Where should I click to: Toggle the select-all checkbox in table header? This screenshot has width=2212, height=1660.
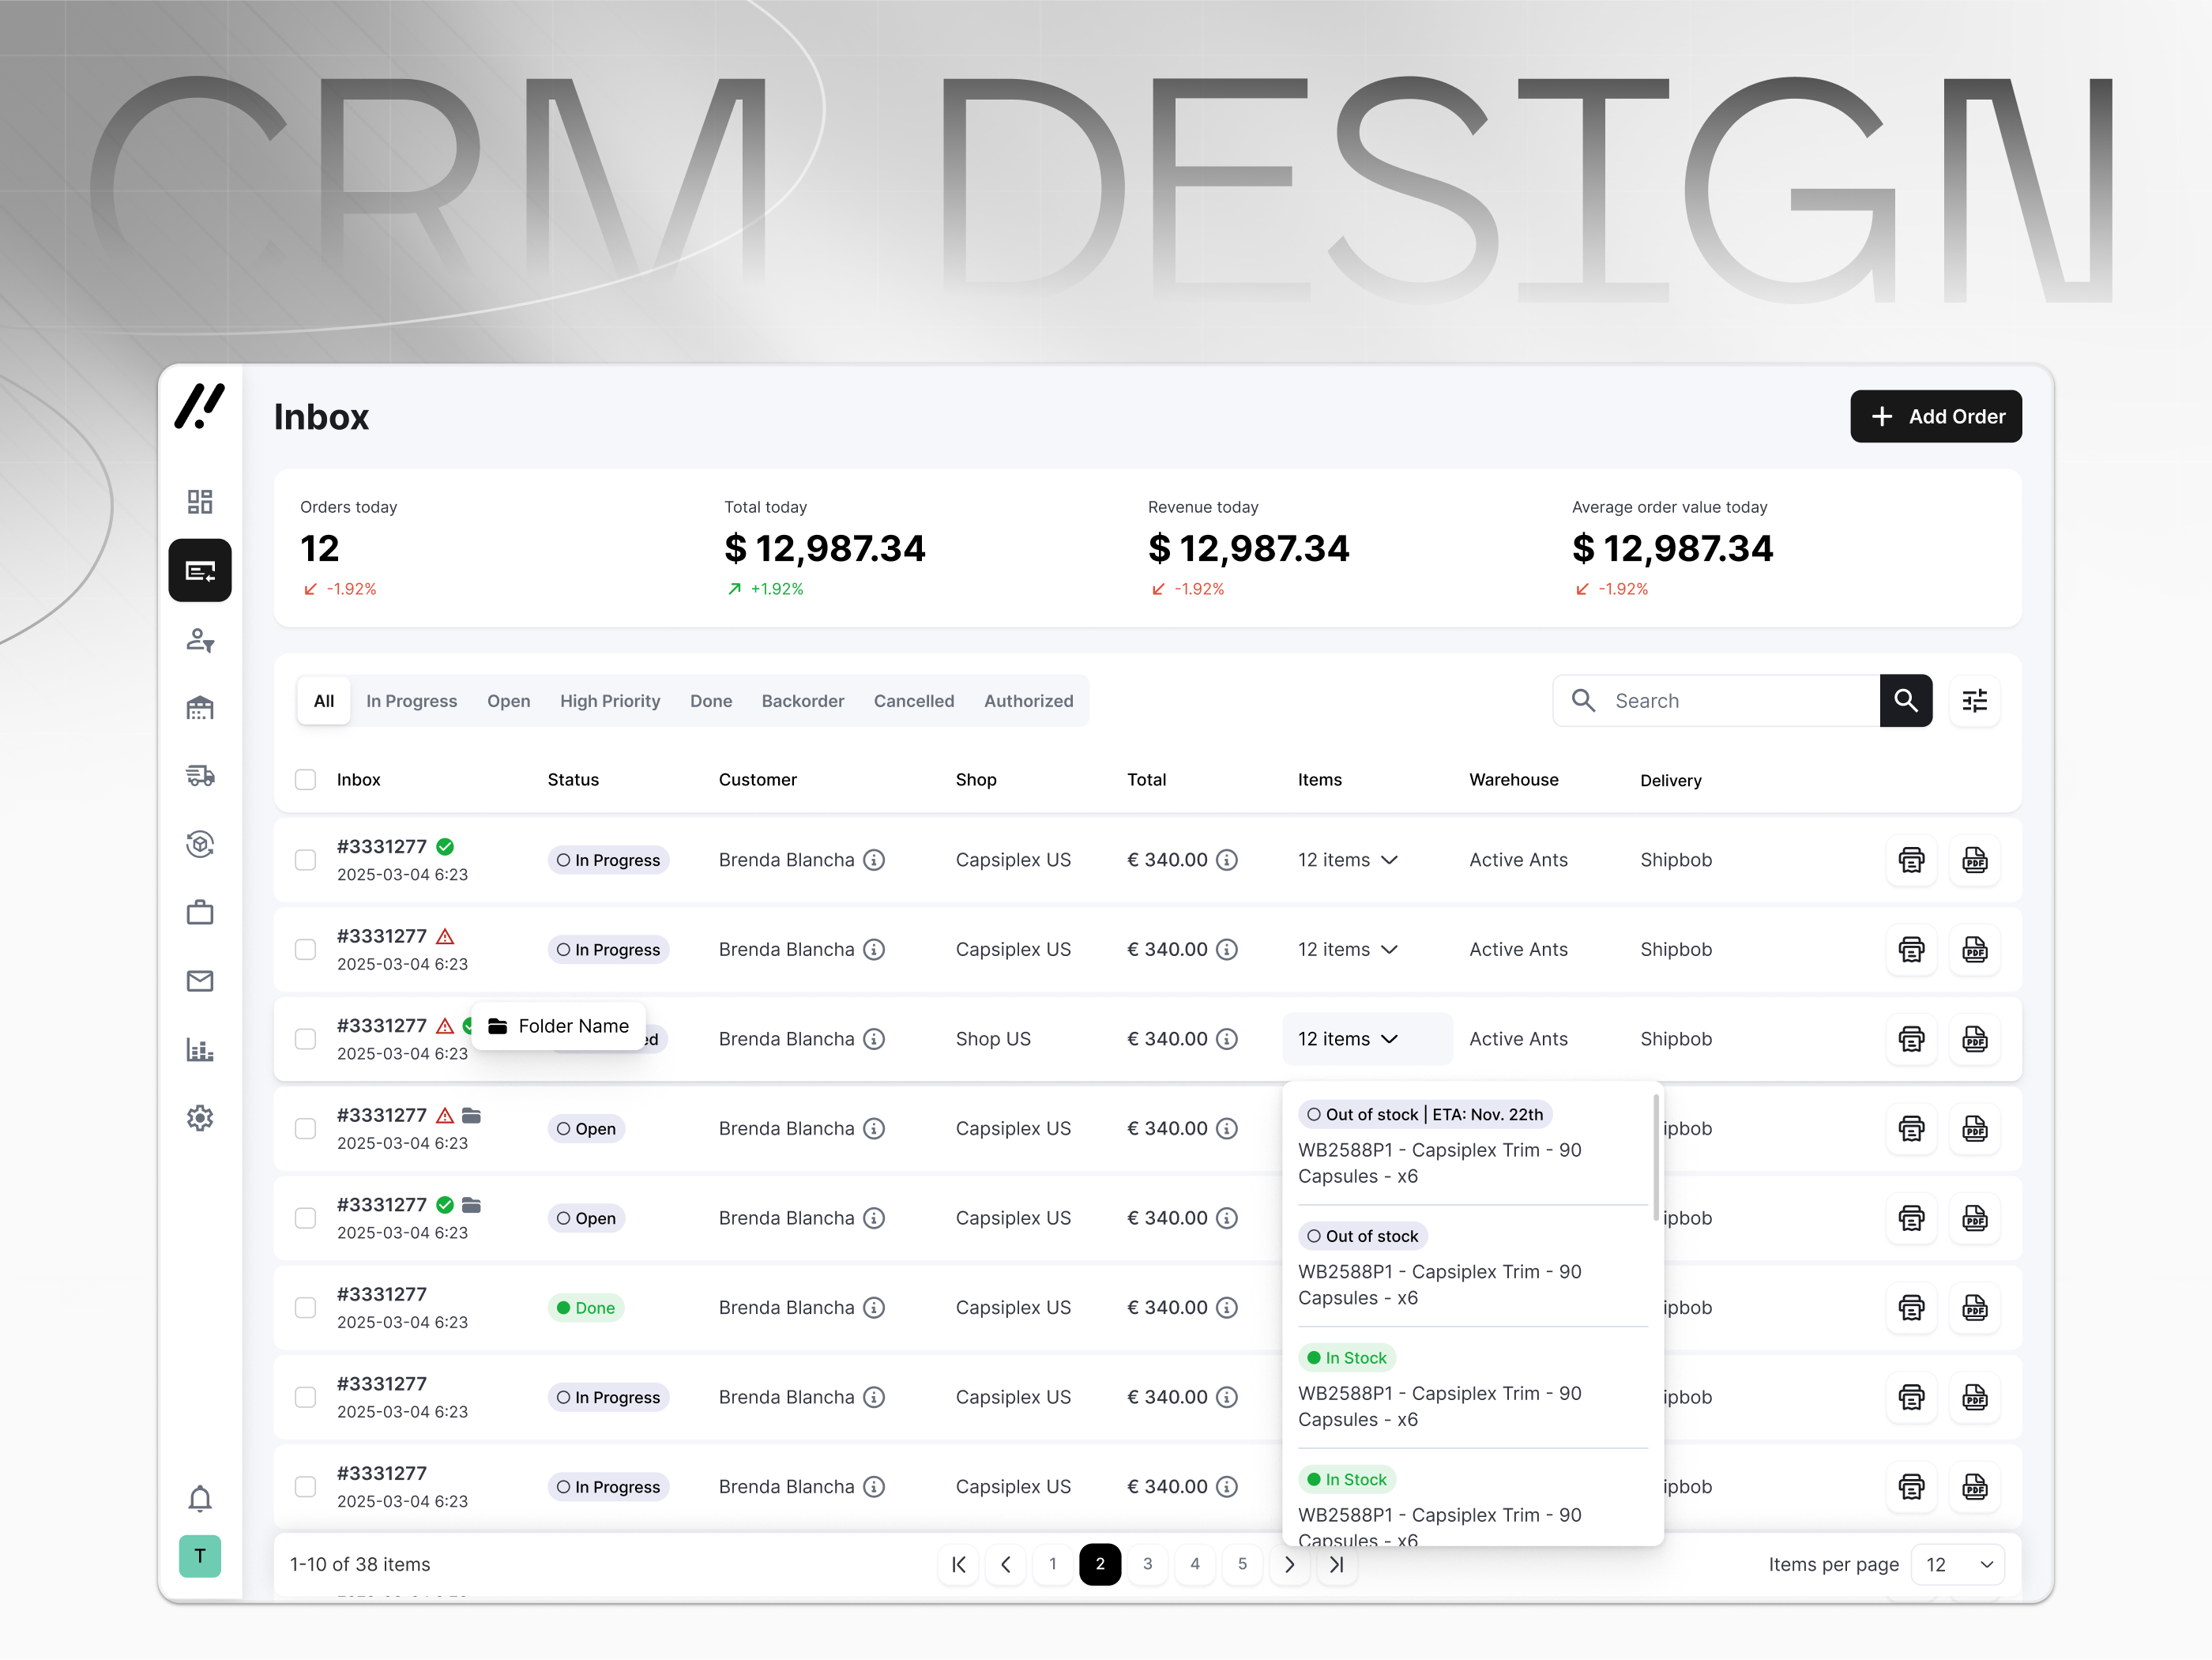point(306,780)
